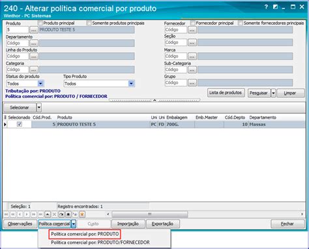
Task: Click the Massas department cell
Action: [277, 124]
